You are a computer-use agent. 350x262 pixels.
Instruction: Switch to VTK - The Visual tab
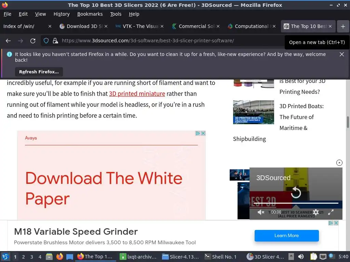click(x=139, y=26)
